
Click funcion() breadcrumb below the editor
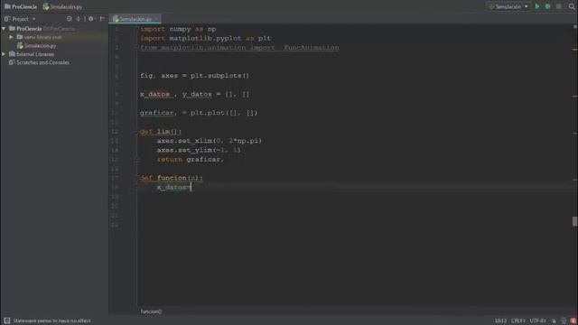[x=151, y=311]
